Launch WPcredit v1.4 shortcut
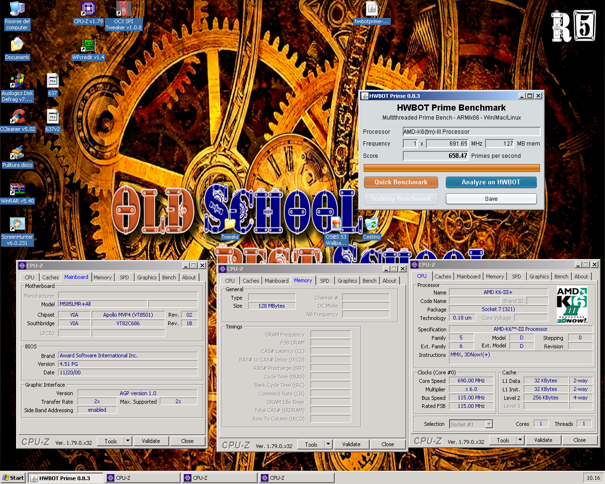The height and width of the screenshot is (484, 605). pyautogui.click(x=88, y=49)
